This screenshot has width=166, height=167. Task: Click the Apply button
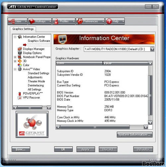(x=86, y=149)
